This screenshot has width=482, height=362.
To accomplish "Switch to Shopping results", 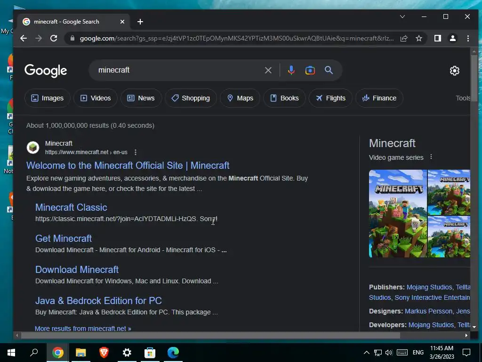I will click(191, 98).
